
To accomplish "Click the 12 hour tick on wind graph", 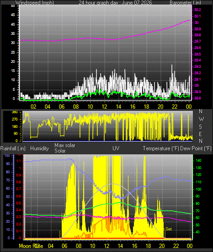I will point(105,107).
